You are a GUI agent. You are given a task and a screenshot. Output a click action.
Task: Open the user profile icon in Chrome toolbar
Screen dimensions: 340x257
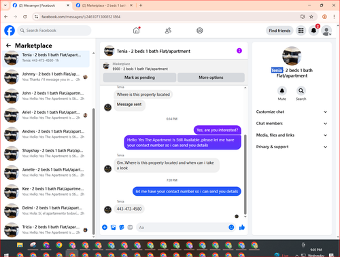(324, 16)
